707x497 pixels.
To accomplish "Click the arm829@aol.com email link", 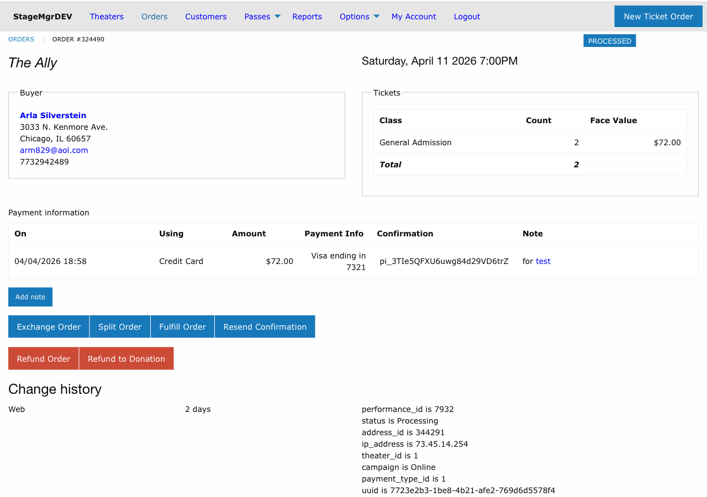I will [x=54, y=150].
